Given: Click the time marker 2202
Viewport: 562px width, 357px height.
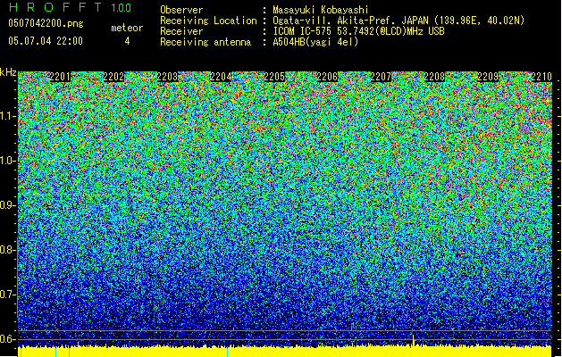Looking at the screenshot, I should tap(113, 77).
